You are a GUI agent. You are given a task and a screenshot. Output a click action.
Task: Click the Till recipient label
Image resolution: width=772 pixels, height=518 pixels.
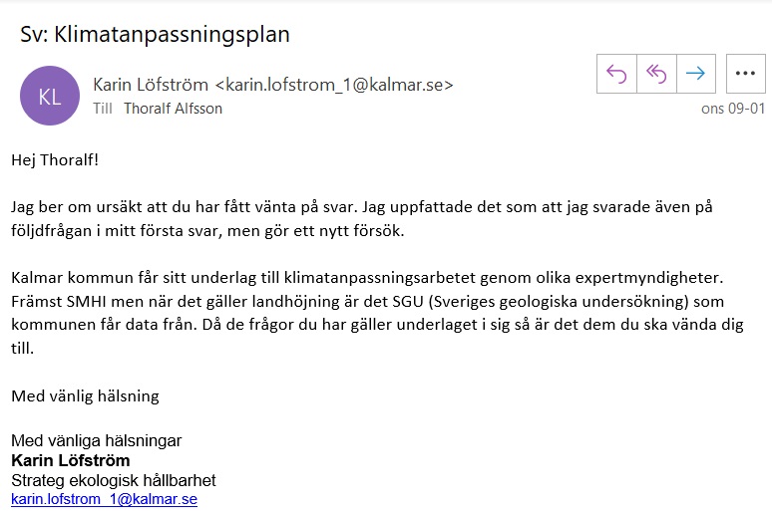103,109
